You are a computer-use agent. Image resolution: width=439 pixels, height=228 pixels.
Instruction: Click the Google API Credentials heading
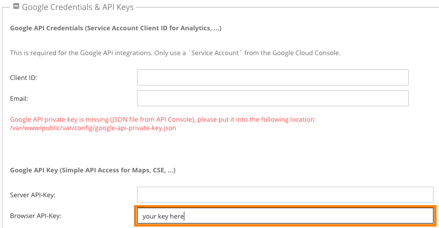pyautogui.click(x=116, y=28)
